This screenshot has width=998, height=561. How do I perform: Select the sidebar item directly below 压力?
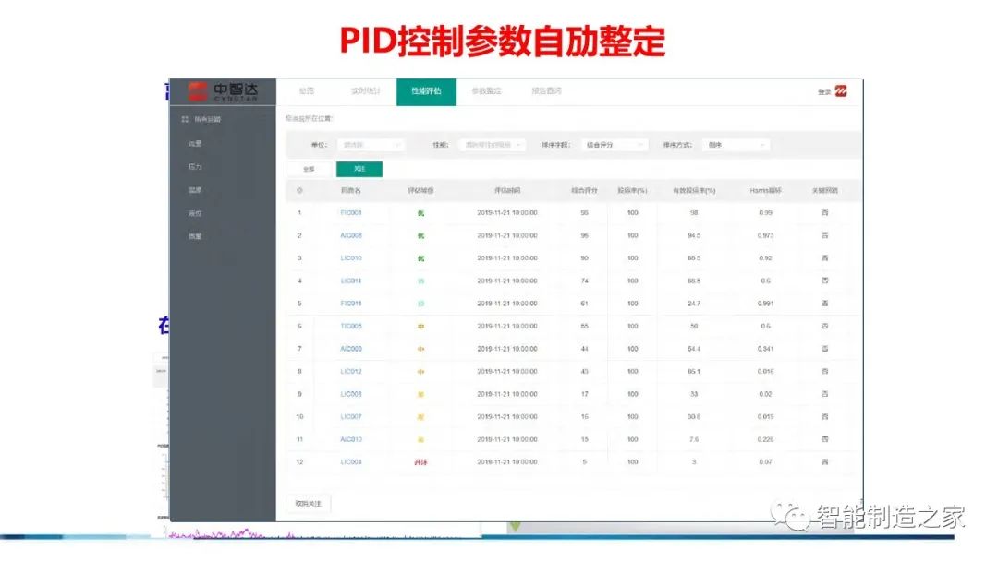[195, 191]
